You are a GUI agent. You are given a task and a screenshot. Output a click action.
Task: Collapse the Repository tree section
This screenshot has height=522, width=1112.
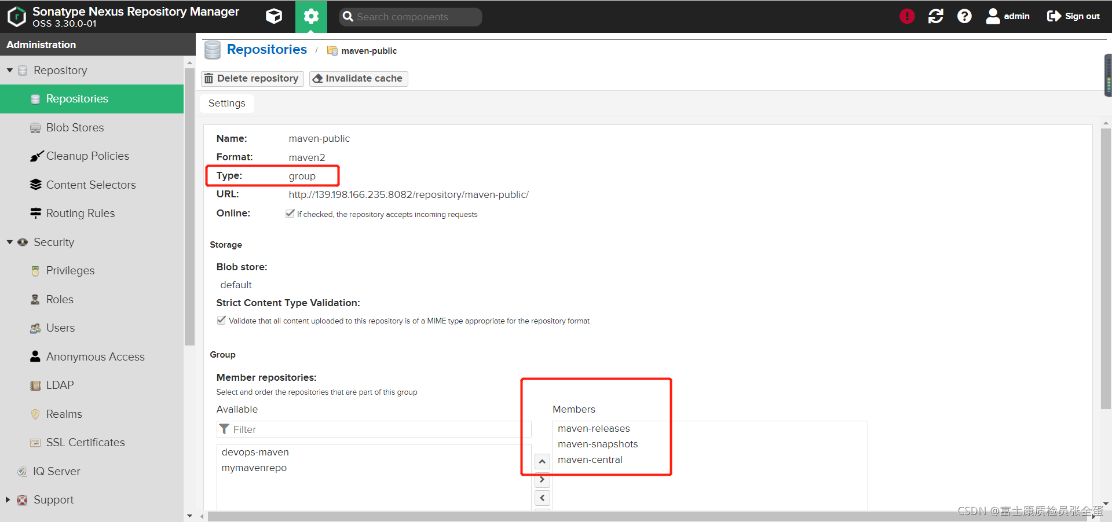(10, 70)
